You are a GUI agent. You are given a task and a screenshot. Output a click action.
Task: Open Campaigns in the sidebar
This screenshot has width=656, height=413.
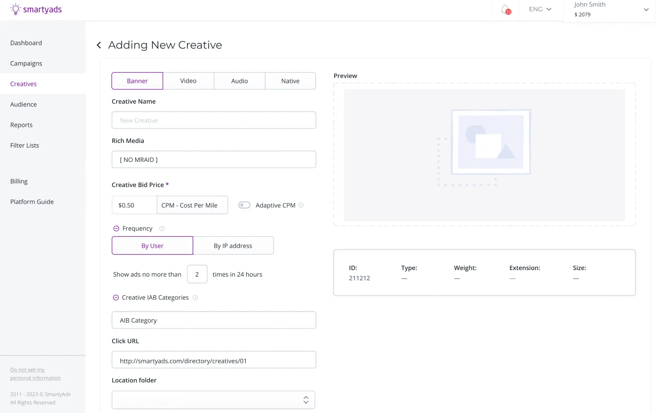(x=26, y=64)
